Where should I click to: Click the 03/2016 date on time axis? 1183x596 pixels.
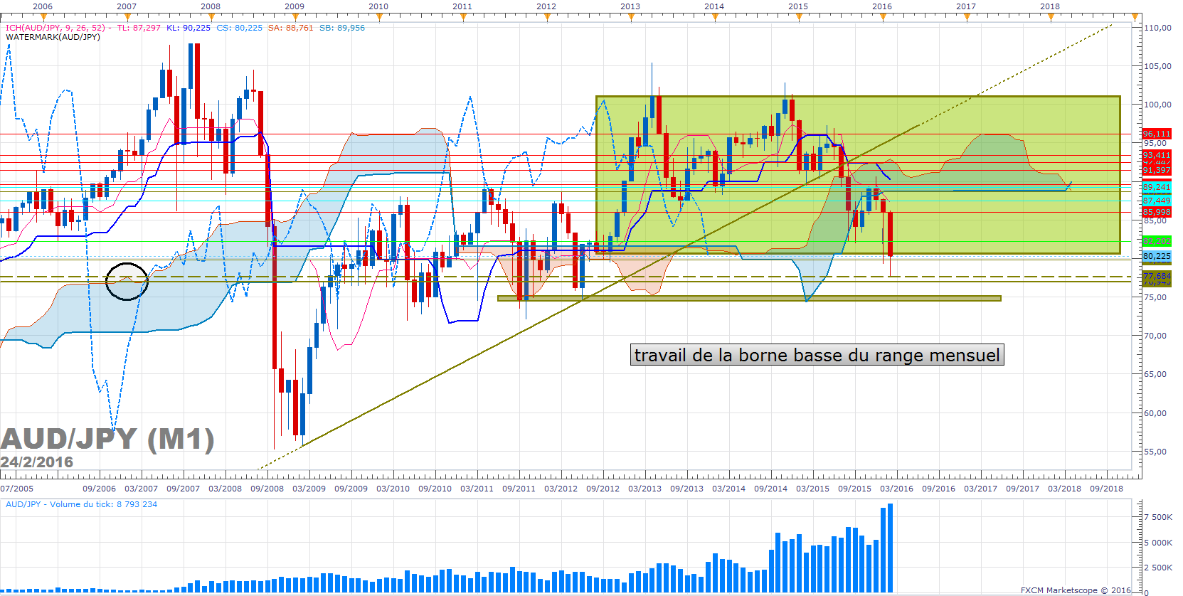point(897,489)
